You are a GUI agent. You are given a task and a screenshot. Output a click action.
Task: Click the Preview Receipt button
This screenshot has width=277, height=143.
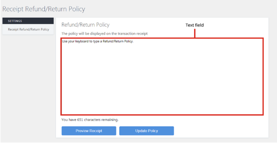tap(89, 131)
